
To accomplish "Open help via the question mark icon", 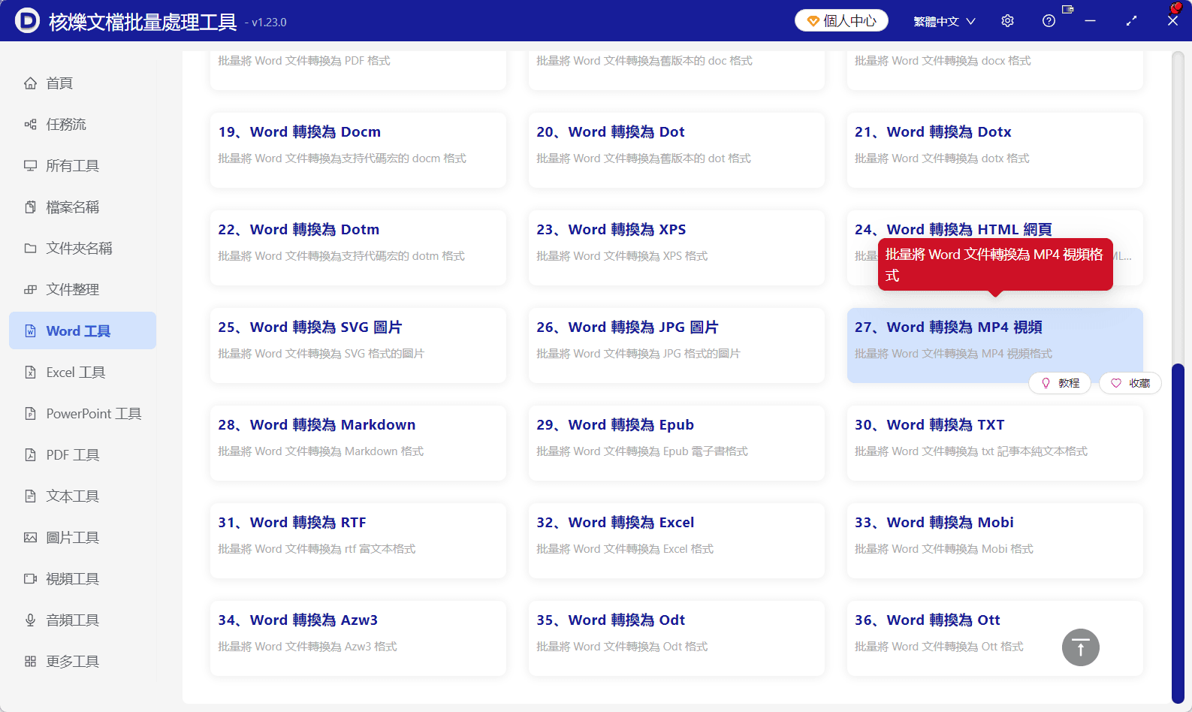I will [x=1049, y=21].
